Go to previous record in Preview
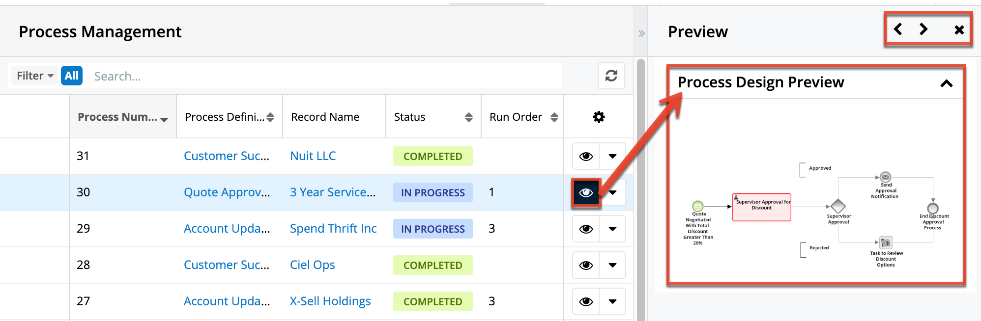The height and width of the screenshot is (321, 981). [x=898, y=29]
